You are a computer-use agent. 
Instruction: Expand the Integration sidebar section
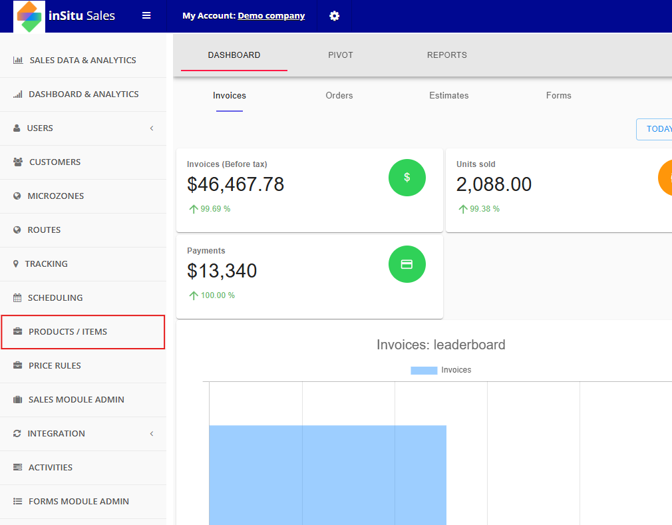coord(151,433)
